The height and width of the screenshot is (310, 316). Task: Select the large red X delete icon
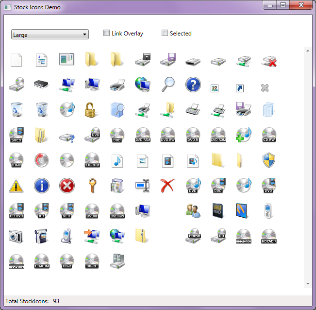[x=167, y=186]
